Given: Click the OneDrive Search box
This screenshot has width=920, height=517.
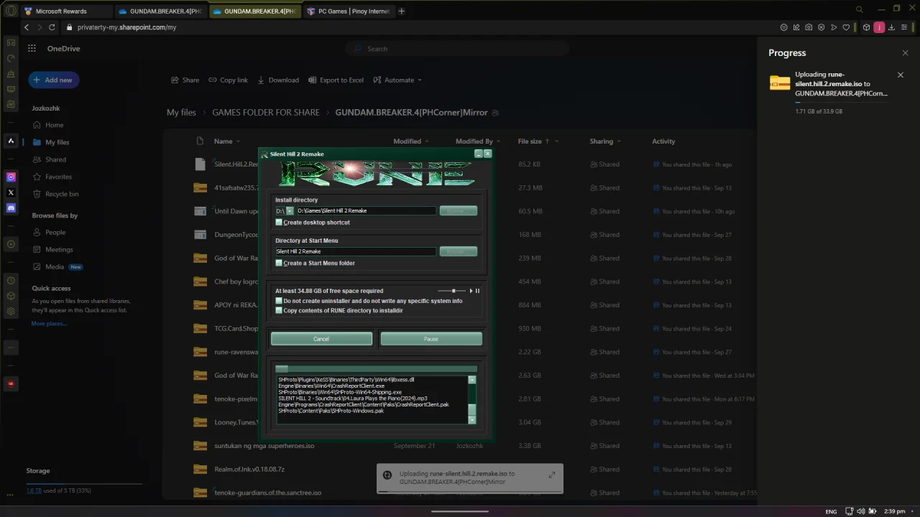Looking at the screenshot, I should pos(457,49).
